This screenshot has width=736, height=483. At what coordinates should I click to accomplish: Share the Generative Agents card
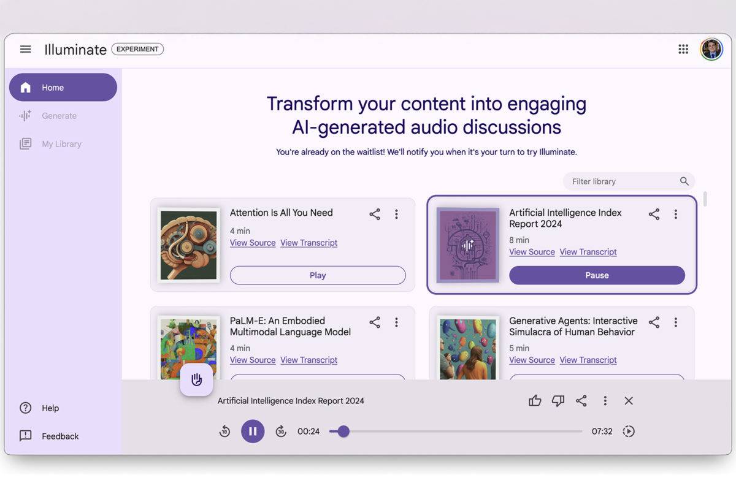[654, 322]
